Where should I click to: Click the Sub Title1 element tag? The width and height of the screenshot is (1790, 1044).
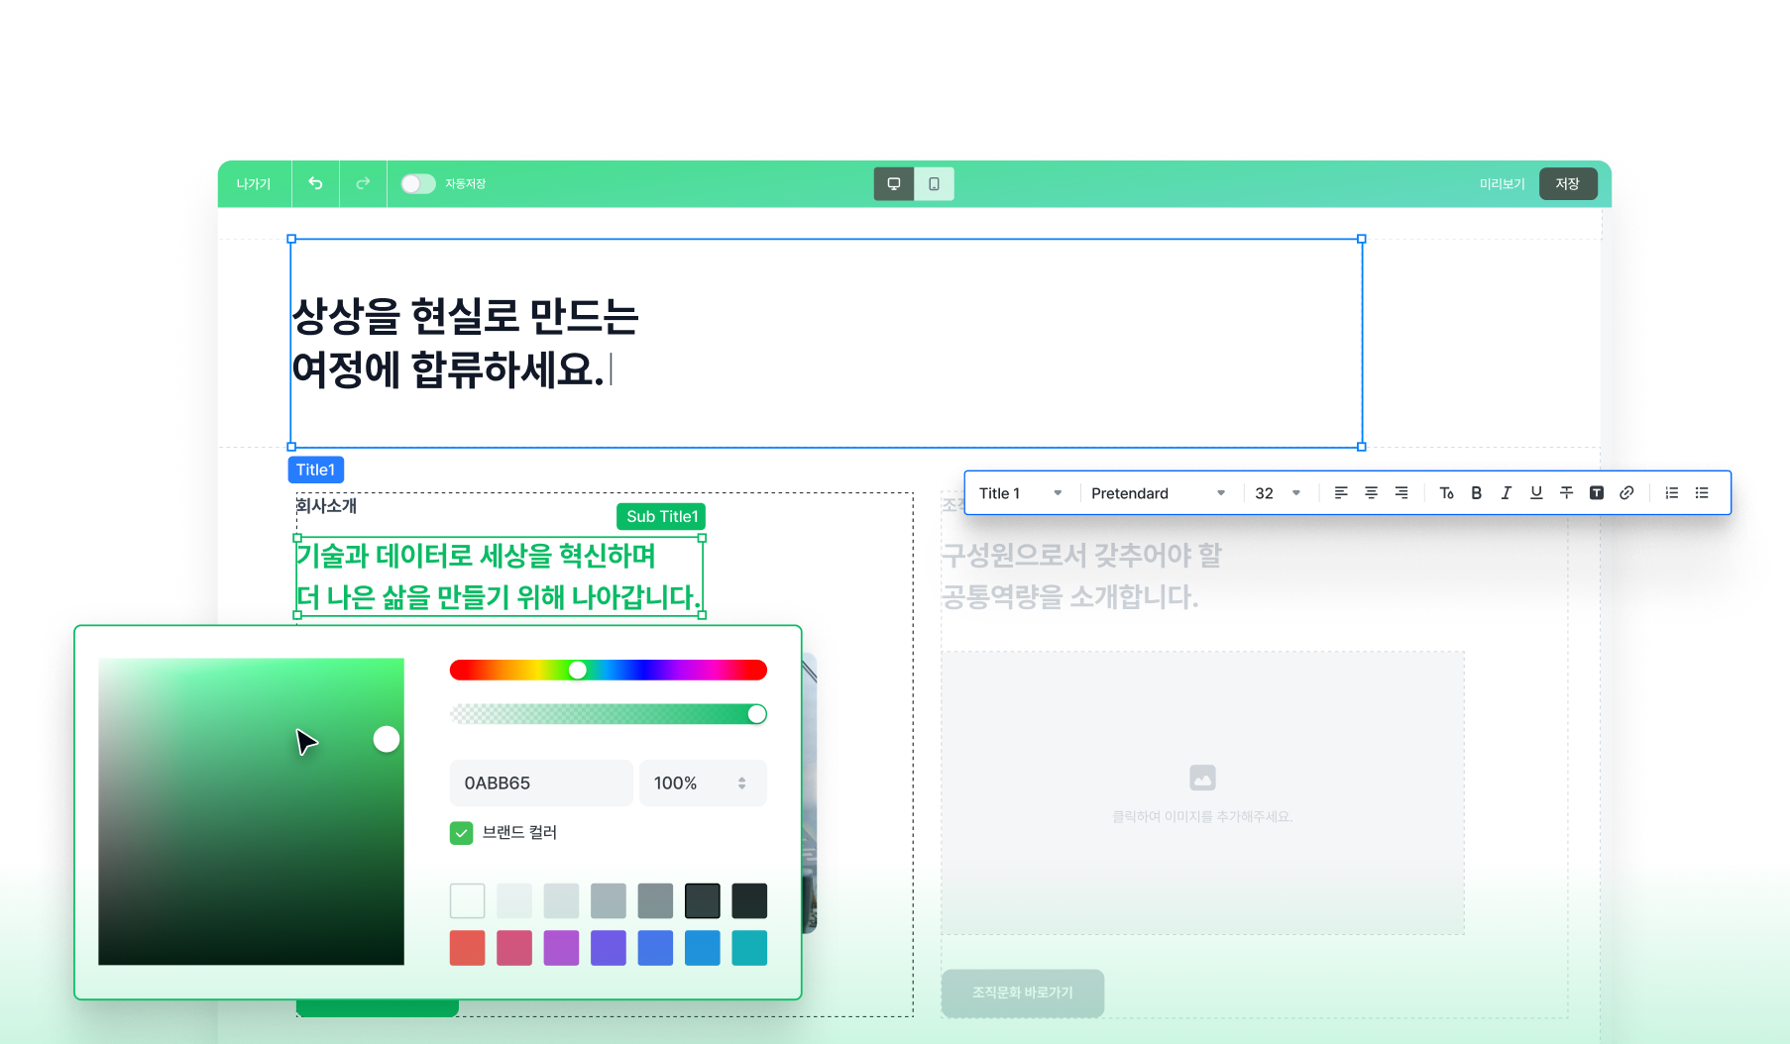click(x=661, y=516)
